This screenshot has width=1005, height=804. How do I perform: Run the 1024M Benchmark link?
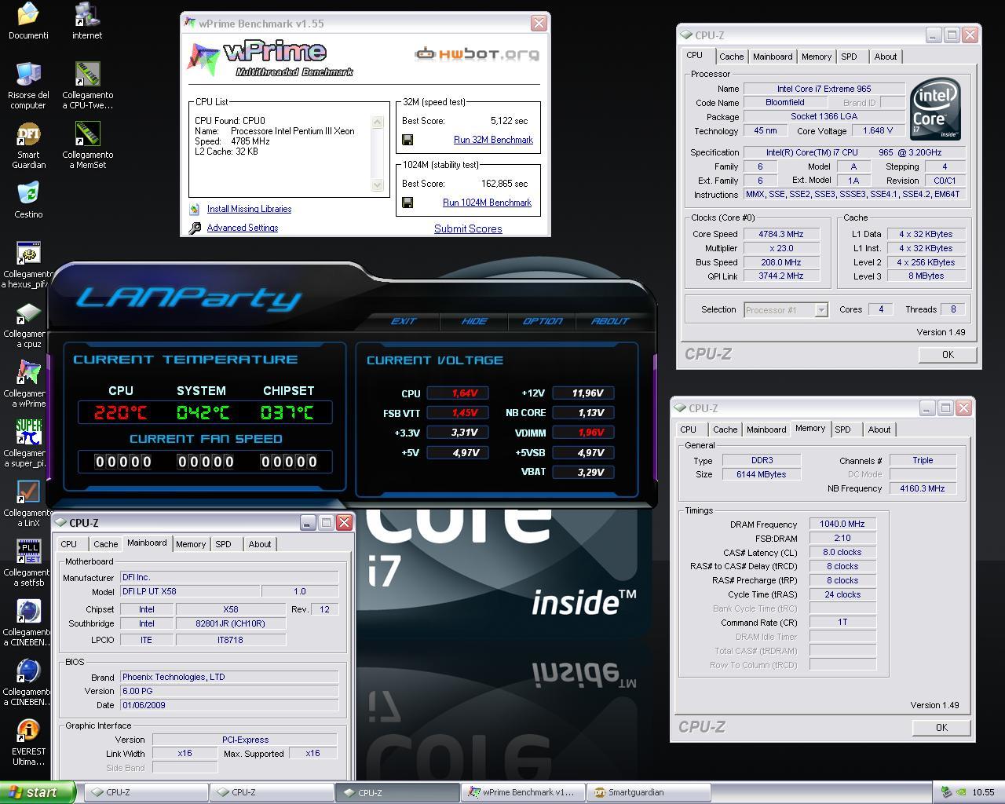487,203
